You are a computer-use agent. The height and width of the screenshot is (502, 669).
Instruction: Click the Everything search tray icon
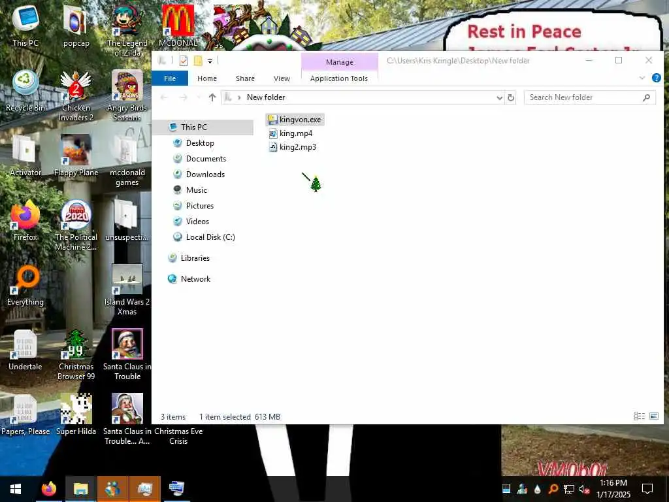[553, 489]
